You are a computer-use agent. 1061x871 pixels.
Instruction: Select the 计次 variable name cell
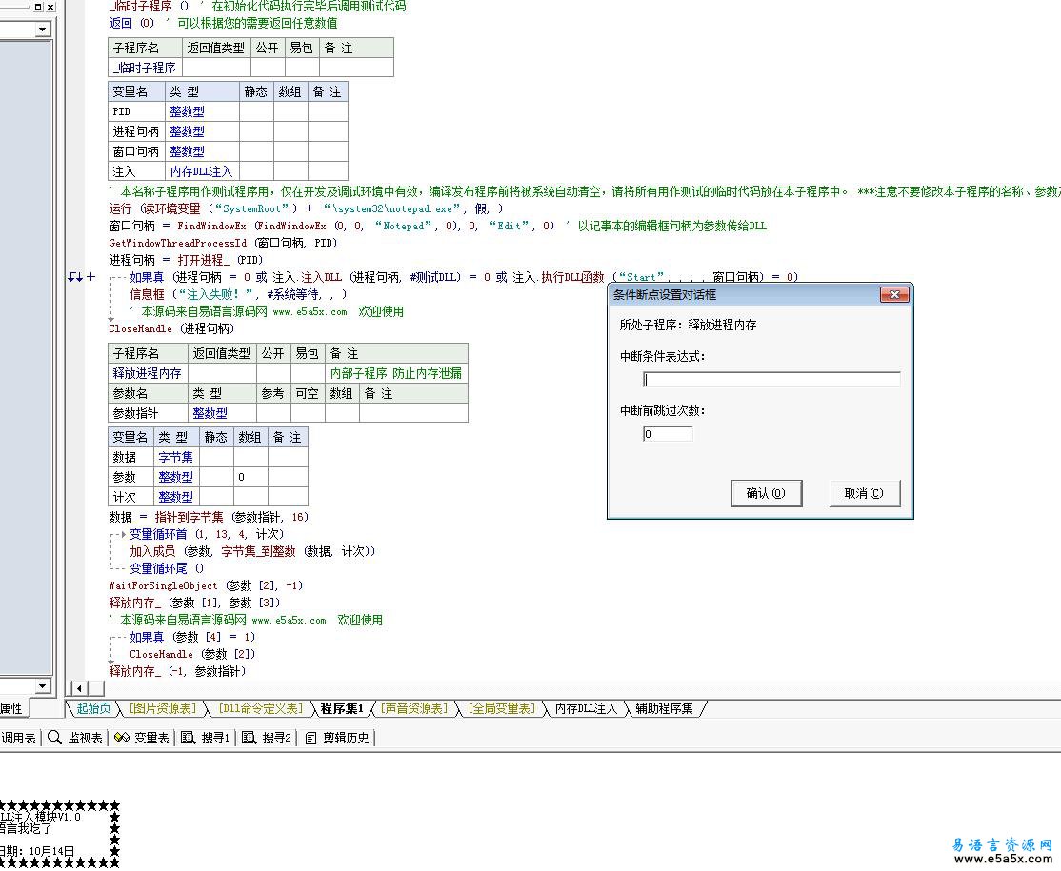point(131,497)
